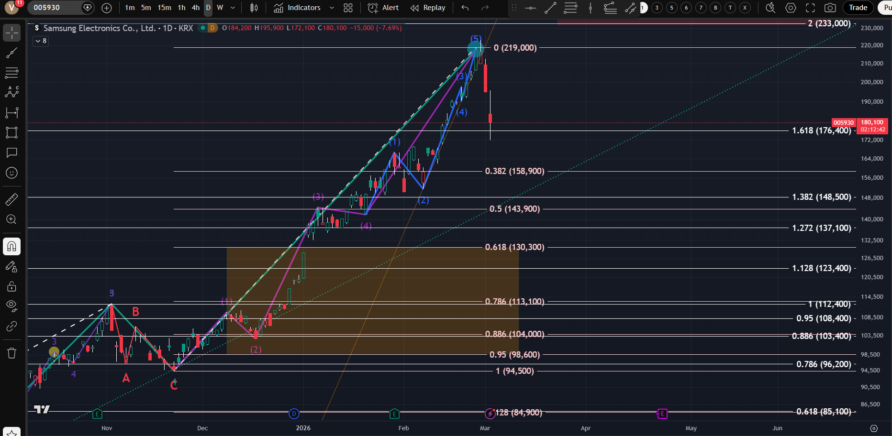Select the W weekly timeframe

tap(220, 8)
